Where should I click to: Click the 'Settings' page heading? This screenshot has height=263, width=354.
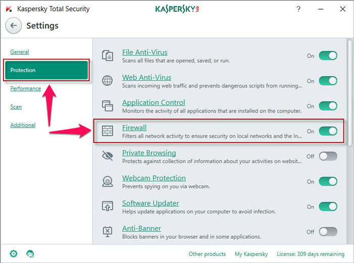[x=42, y=26]
